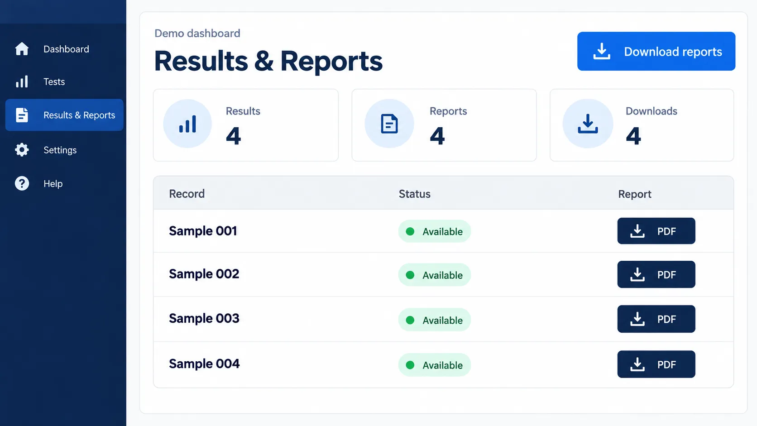Viewport: 757px width, 426px height.
Task: Click the gear icon beside Settings
Action: (22, 150)
